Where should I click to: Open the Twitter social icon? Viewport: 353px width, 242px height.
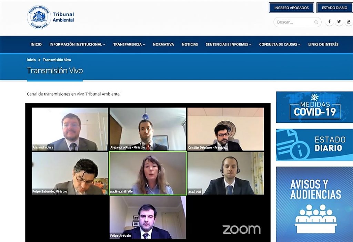tap(339, 22)
